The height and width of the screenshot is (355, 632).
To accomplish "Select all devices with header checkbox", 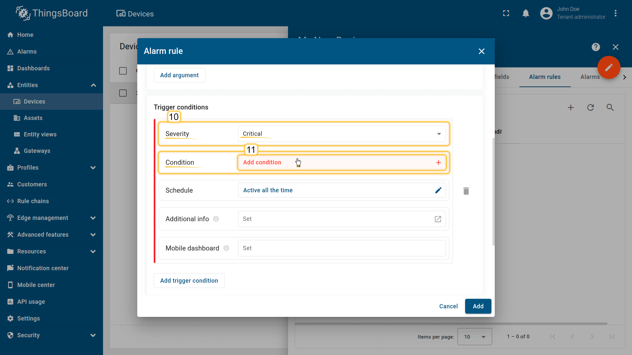I will pos(123,71).
